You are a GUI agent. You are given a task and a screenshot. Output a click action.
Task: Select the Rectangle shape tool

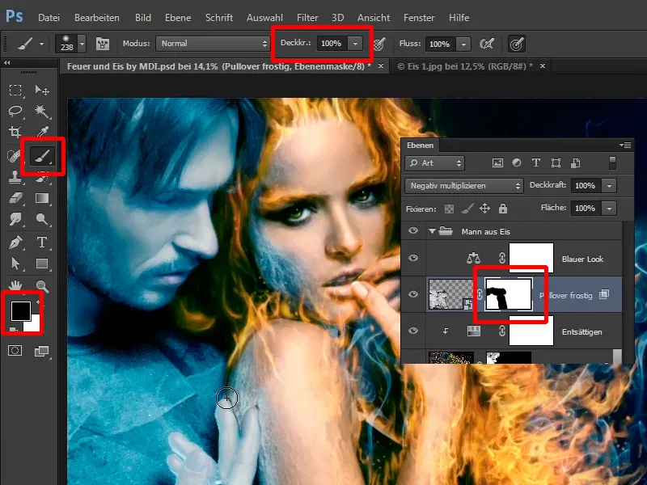click(x=42, y=264)
